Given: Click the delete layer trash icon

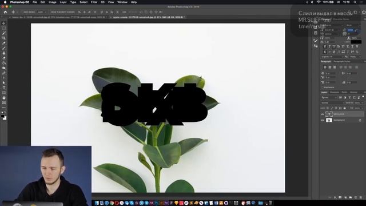Looking at the screenshot, I should click(x=361, y=197).
